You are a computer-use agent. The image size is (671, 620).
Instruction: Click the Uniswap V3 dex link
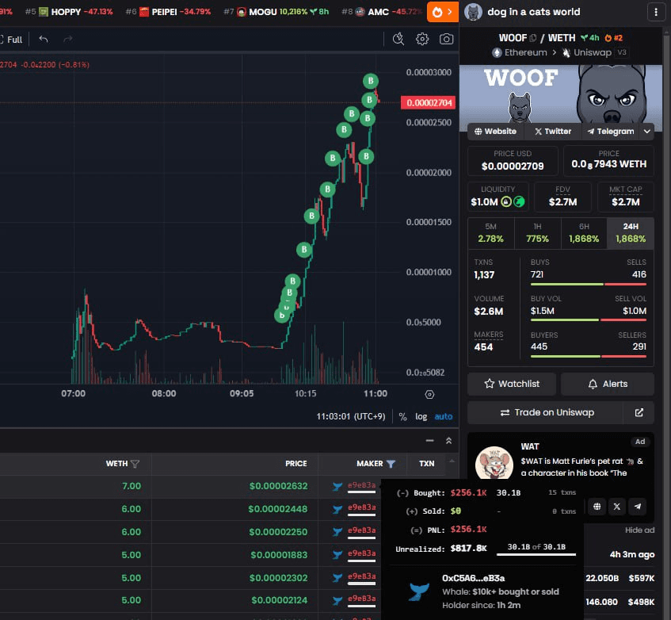[x=595, y=52]
